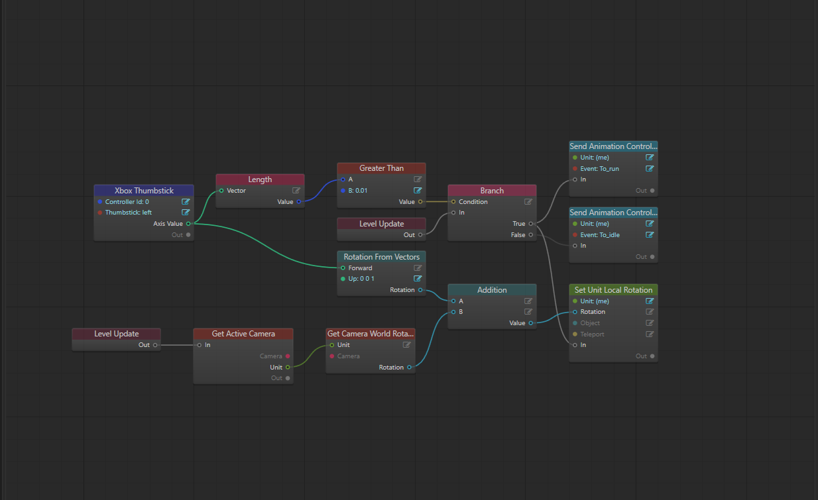Edit the Vector input of the Length node
The image size is (818, 500).
pos(296,190)
